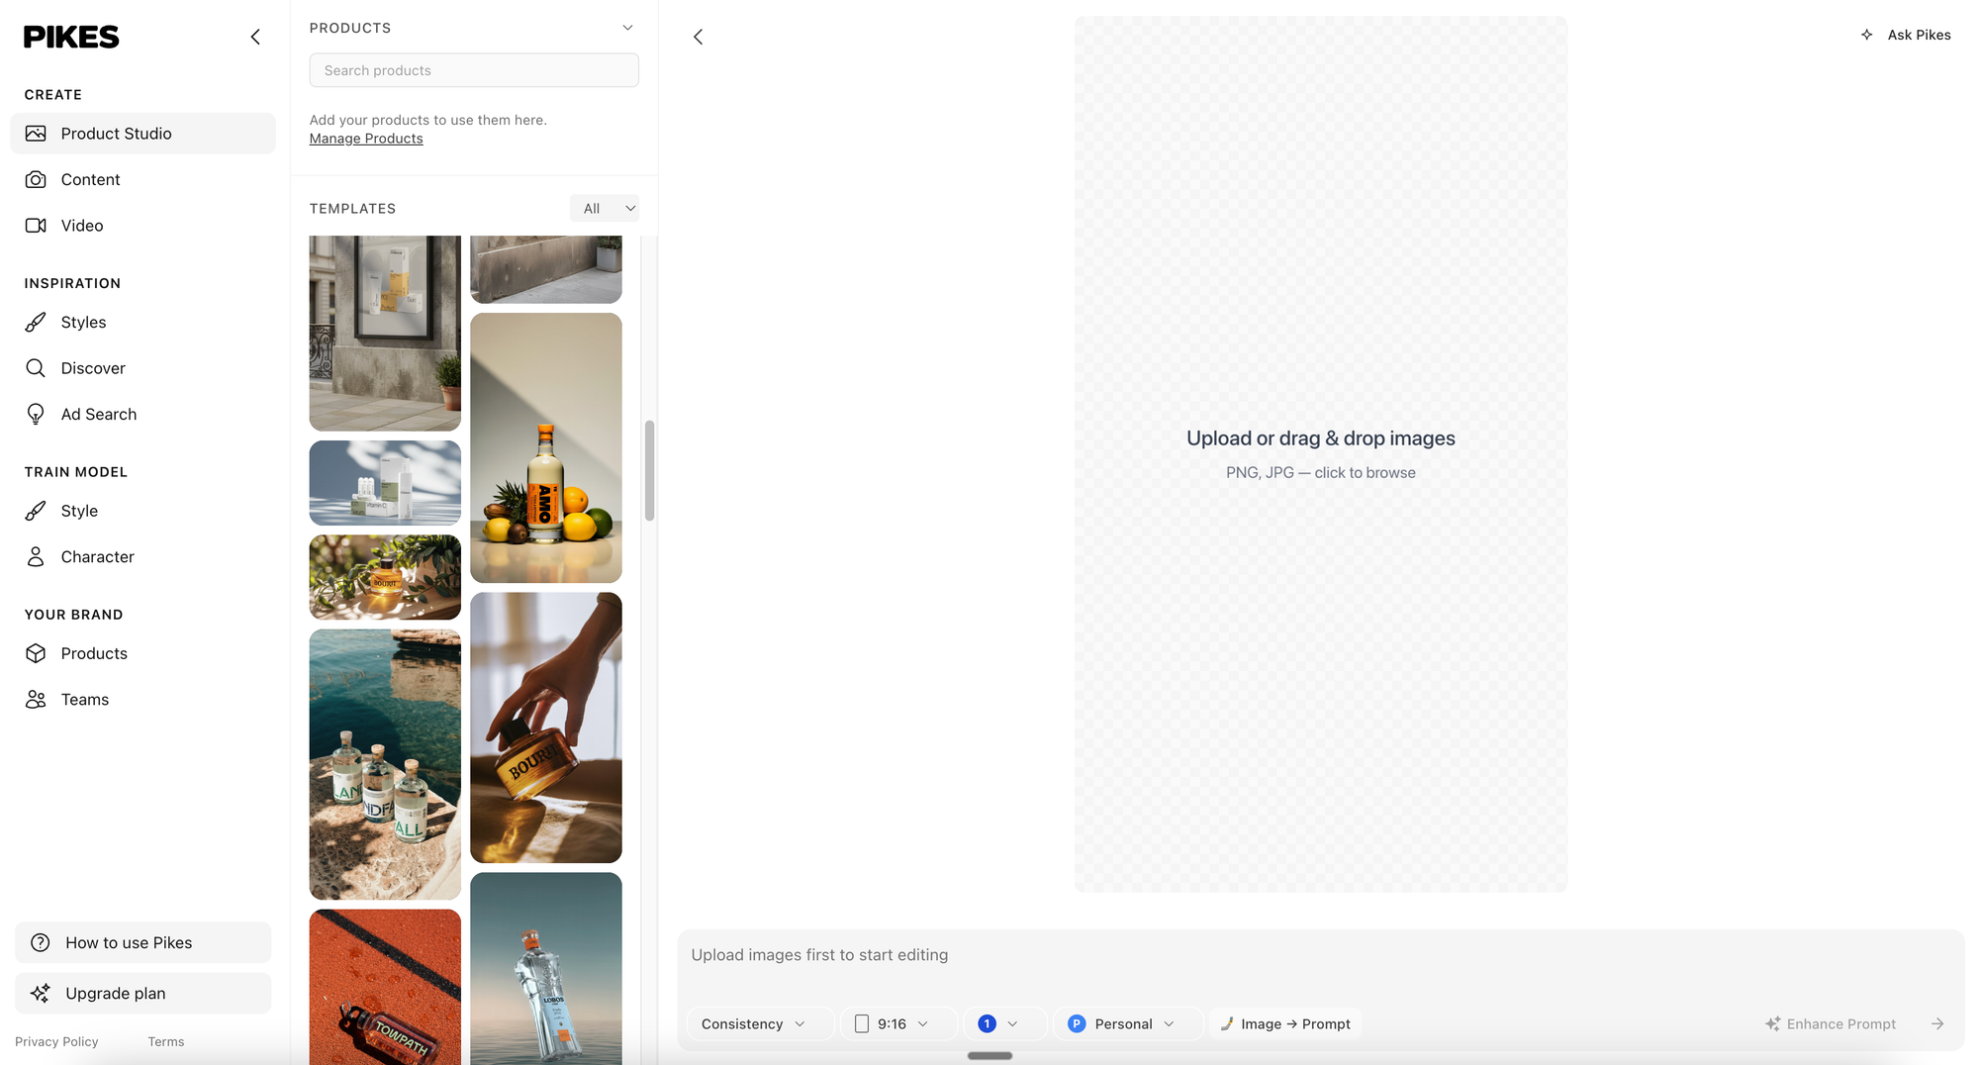Open Character under Train Model
This screenshot has width=1979, height=1065.
coord(36,556)
